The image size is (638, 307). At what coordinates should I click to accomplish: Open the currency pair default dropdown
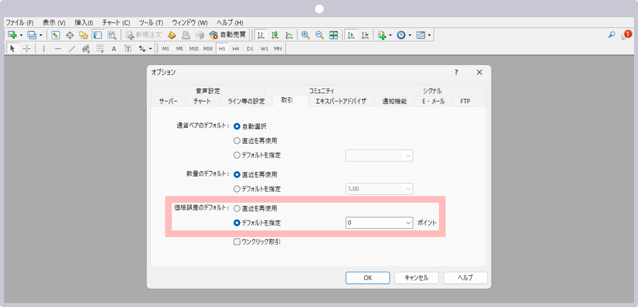click(379, 155)
